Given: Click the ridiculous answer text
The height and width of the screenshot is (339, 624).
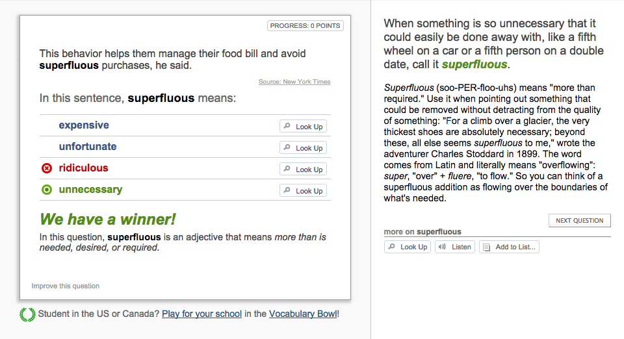Looking at the screenshot, I should 84,168.
